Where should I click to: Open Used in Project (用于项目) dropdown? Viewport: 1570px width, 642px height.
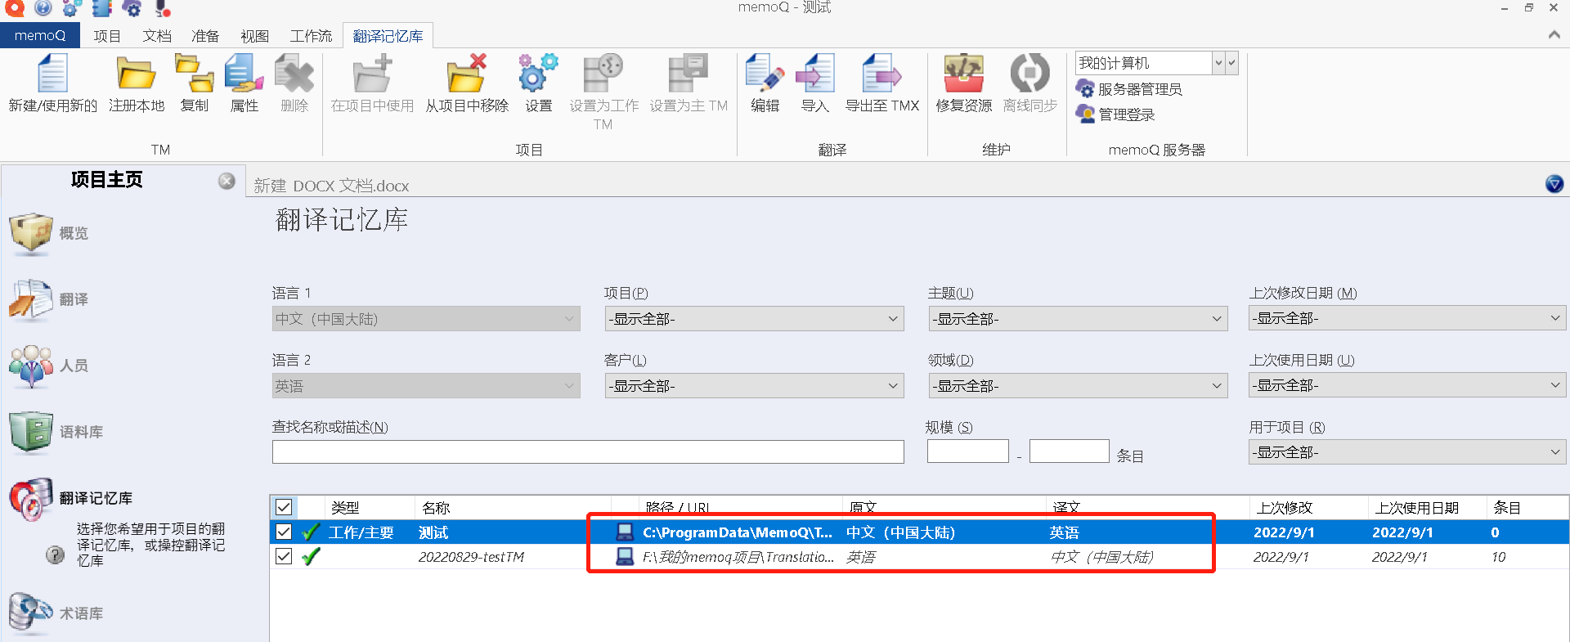point(1407,452)
